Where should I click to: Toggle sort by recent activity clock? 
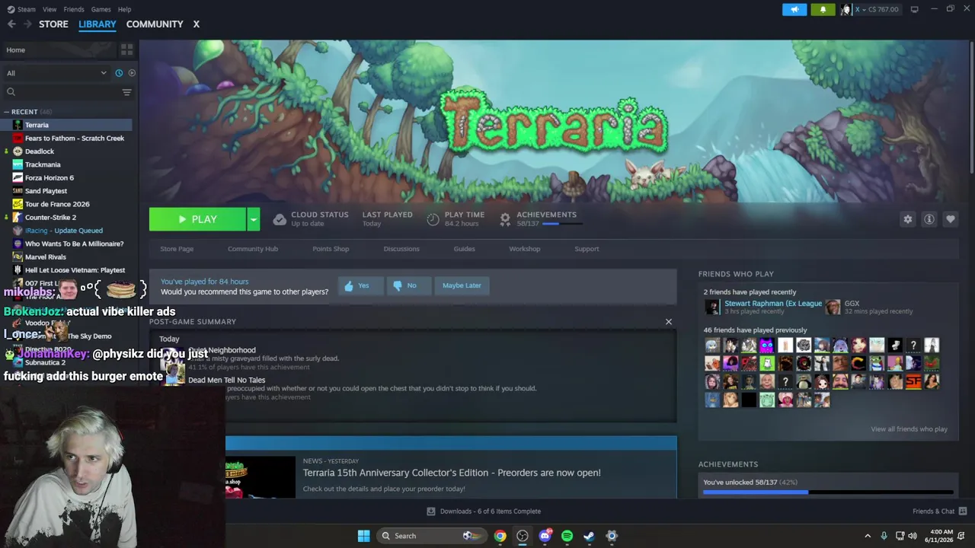pyautogui.click(x=119, y=73)
